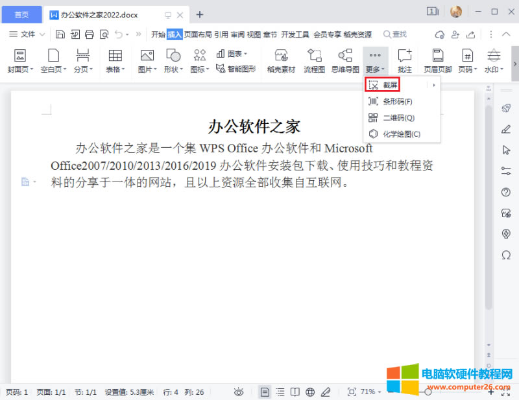Click the 批注 comment icon
Image resolution: width=519 pixels, height=400 pixels.
(x=405, y=61)
